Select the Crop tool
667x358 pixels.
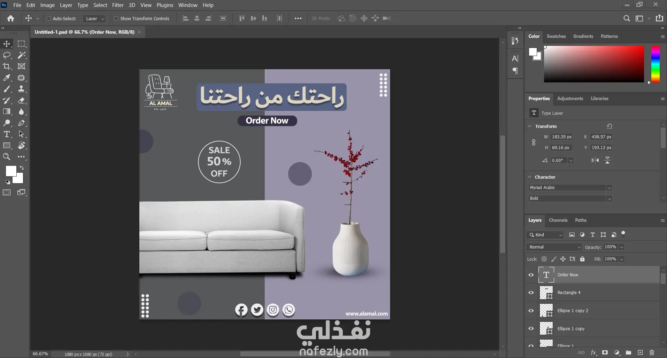[x=7, y=66]
